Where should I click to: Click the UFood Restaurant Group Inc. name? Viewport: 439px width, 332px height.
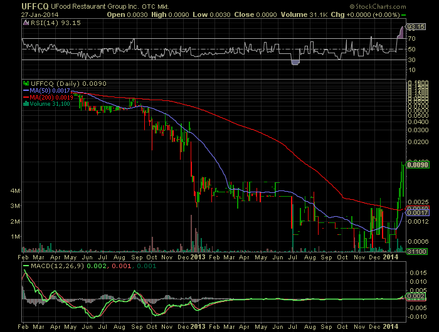coord(94,7)
